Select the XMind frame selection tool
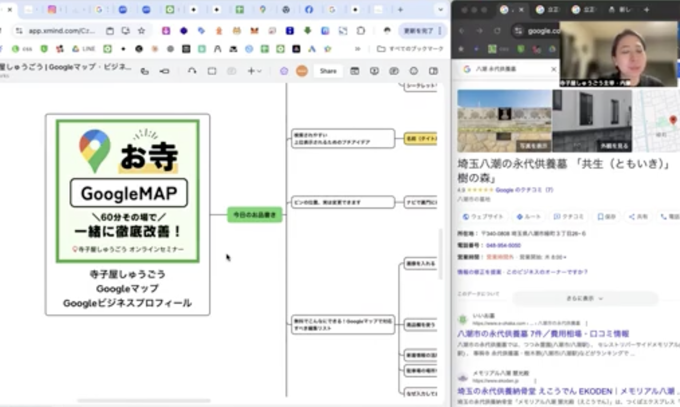This screenshot has height=407, width=680. click(212, 71)
